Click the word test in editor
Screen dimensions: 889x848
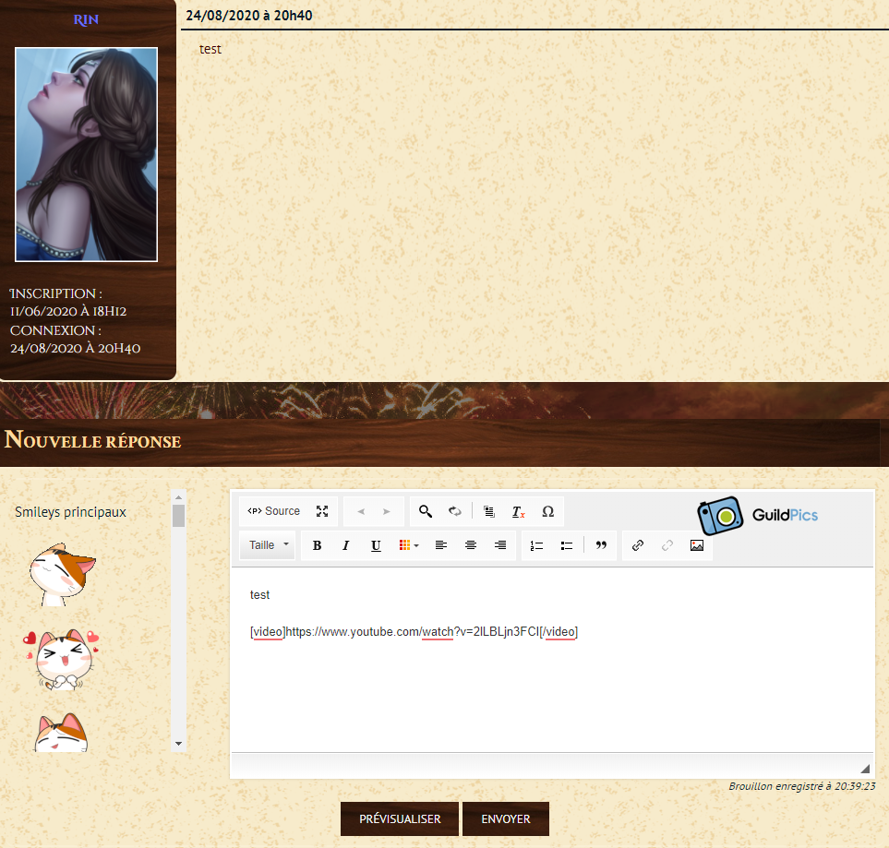pyautogui.click(x=259, y=594)
